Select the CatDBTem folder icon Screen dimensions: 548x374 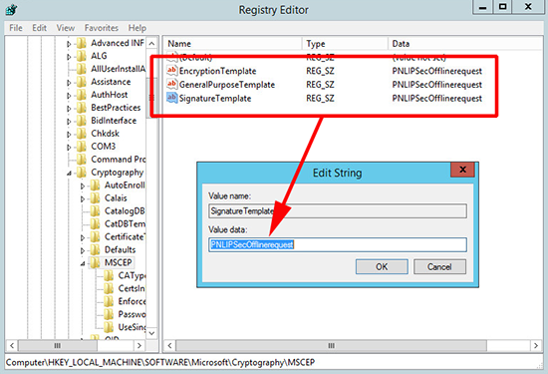[95, 224]
